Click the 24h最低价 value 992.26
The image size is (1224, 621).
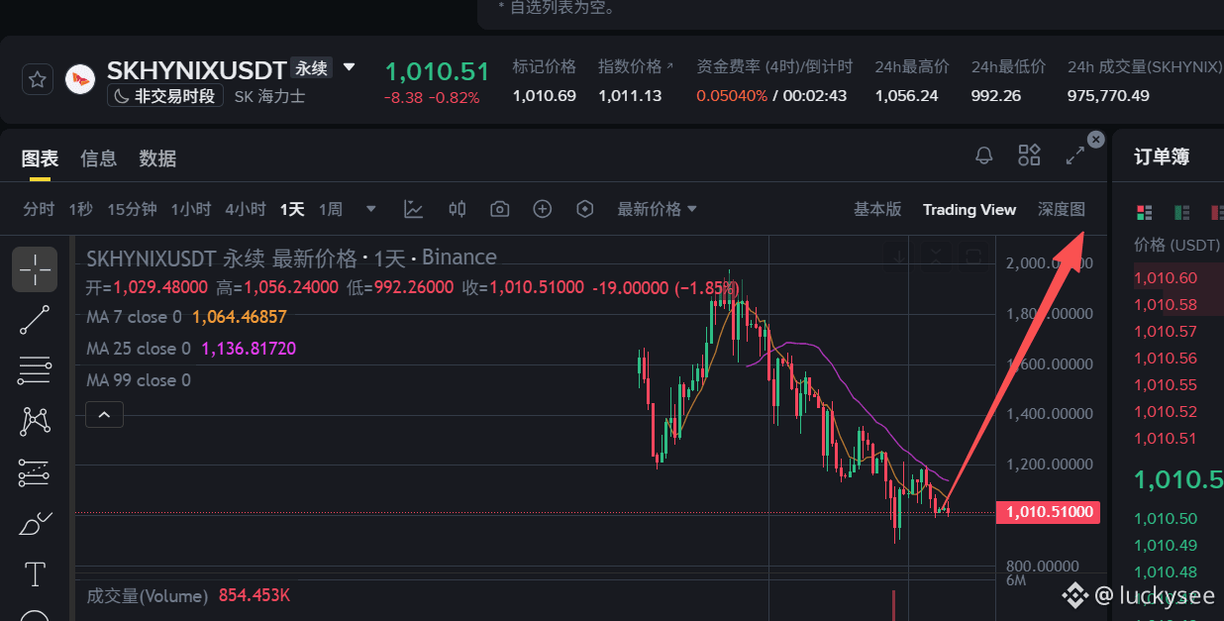tap(996, 96)
